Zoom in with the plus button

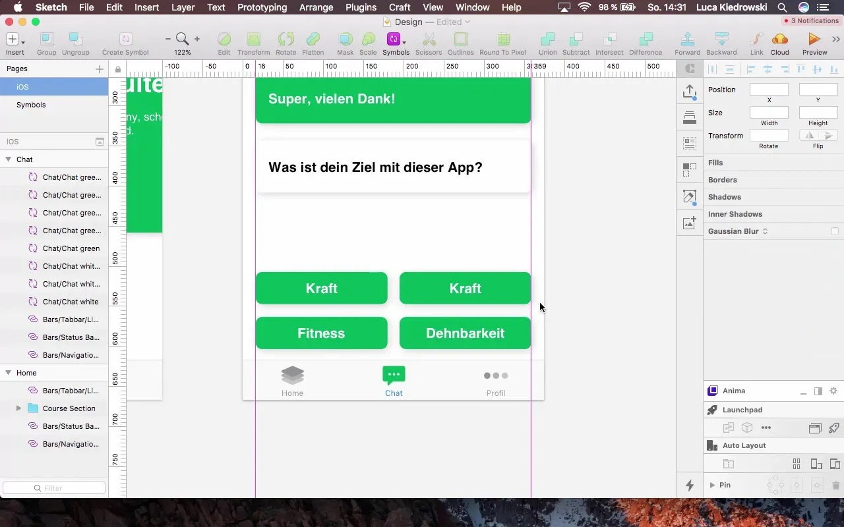[x=196, y=40]
